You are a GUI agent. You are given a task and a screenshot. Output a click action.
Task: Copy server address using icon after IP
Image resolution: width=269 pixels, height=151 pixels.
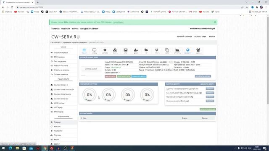(x=128, y=65)
